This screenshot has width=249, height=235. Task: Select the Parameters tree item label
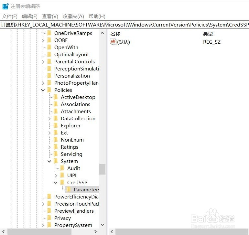click(86, 190)
